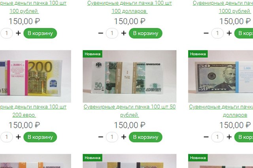The height and width of the screenshot is (168, 253).
Task: View the 200 euro banknote pack image
Action: tap(35, 76)
